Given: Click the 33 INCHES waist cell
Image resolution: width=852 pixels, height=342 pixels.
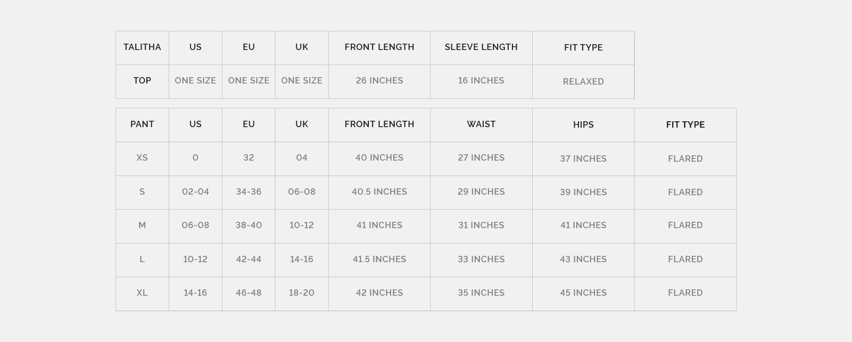Looking at the screenshot, I should [x=481, y=260].
